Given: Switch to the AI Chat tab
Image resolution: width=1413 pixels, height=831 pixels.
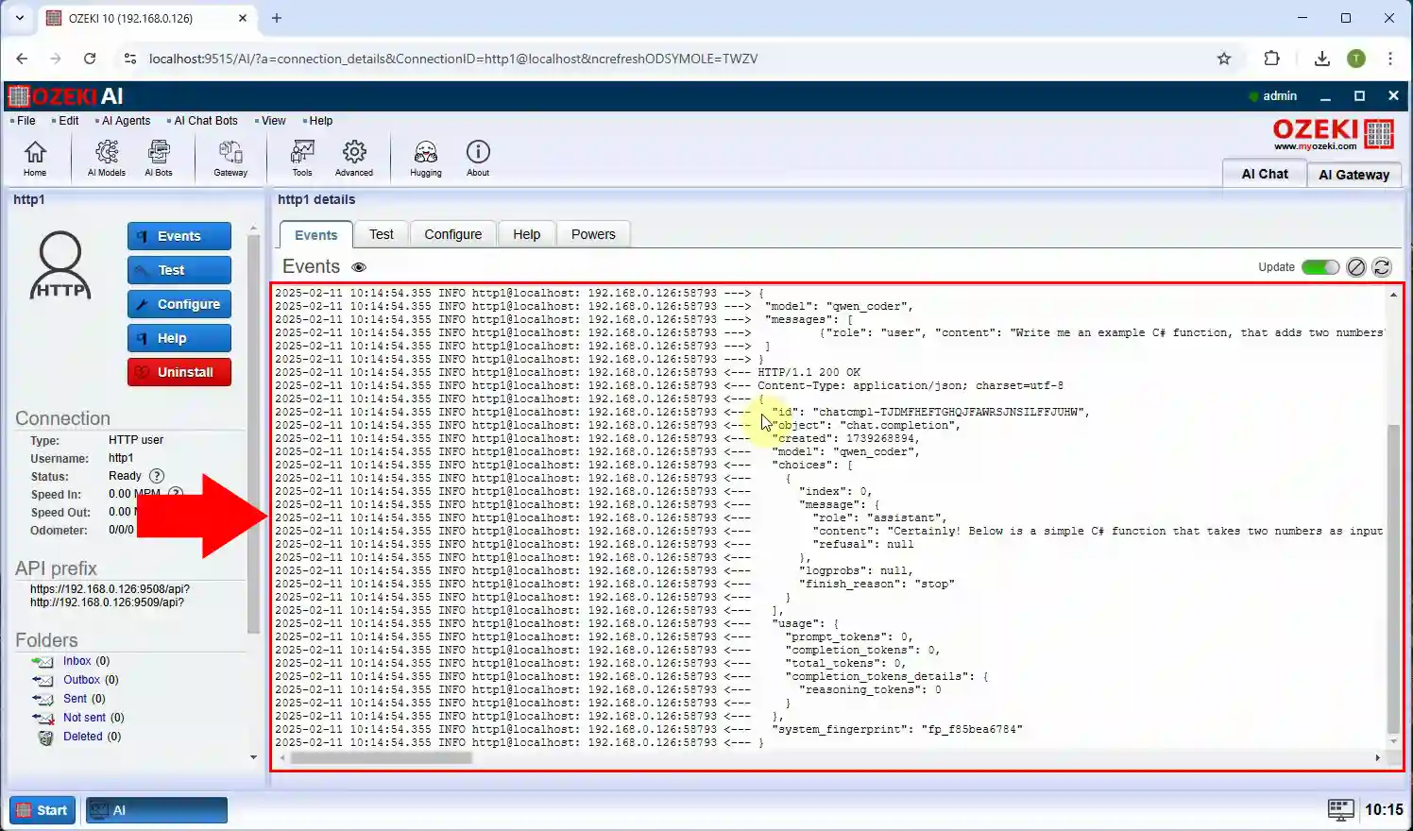Looking at the screenshot, I should (1265, 174).
